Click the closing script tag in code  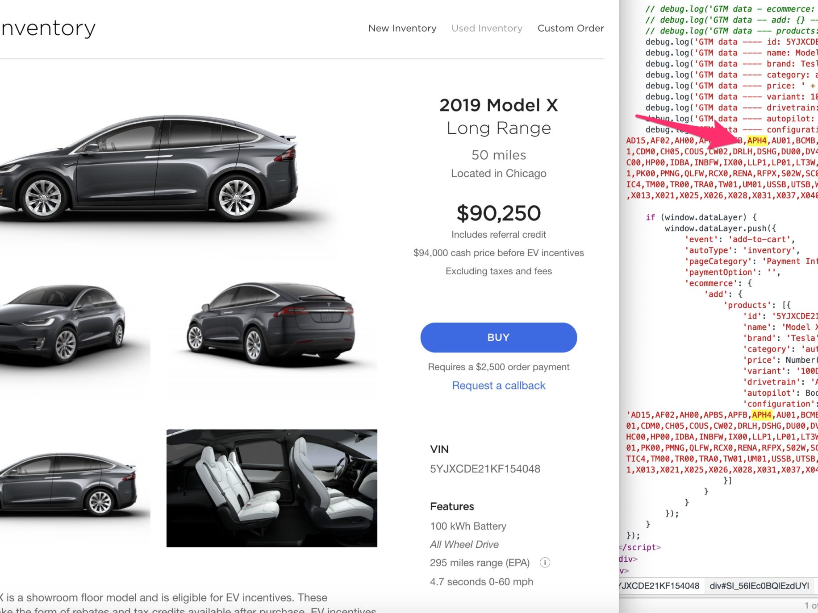(x=640, y=547)
